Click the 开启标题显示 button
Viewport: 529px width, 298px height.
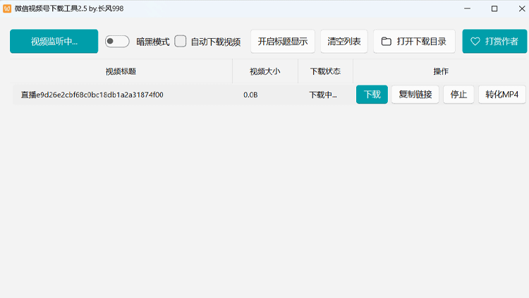[x=282, y=42]
